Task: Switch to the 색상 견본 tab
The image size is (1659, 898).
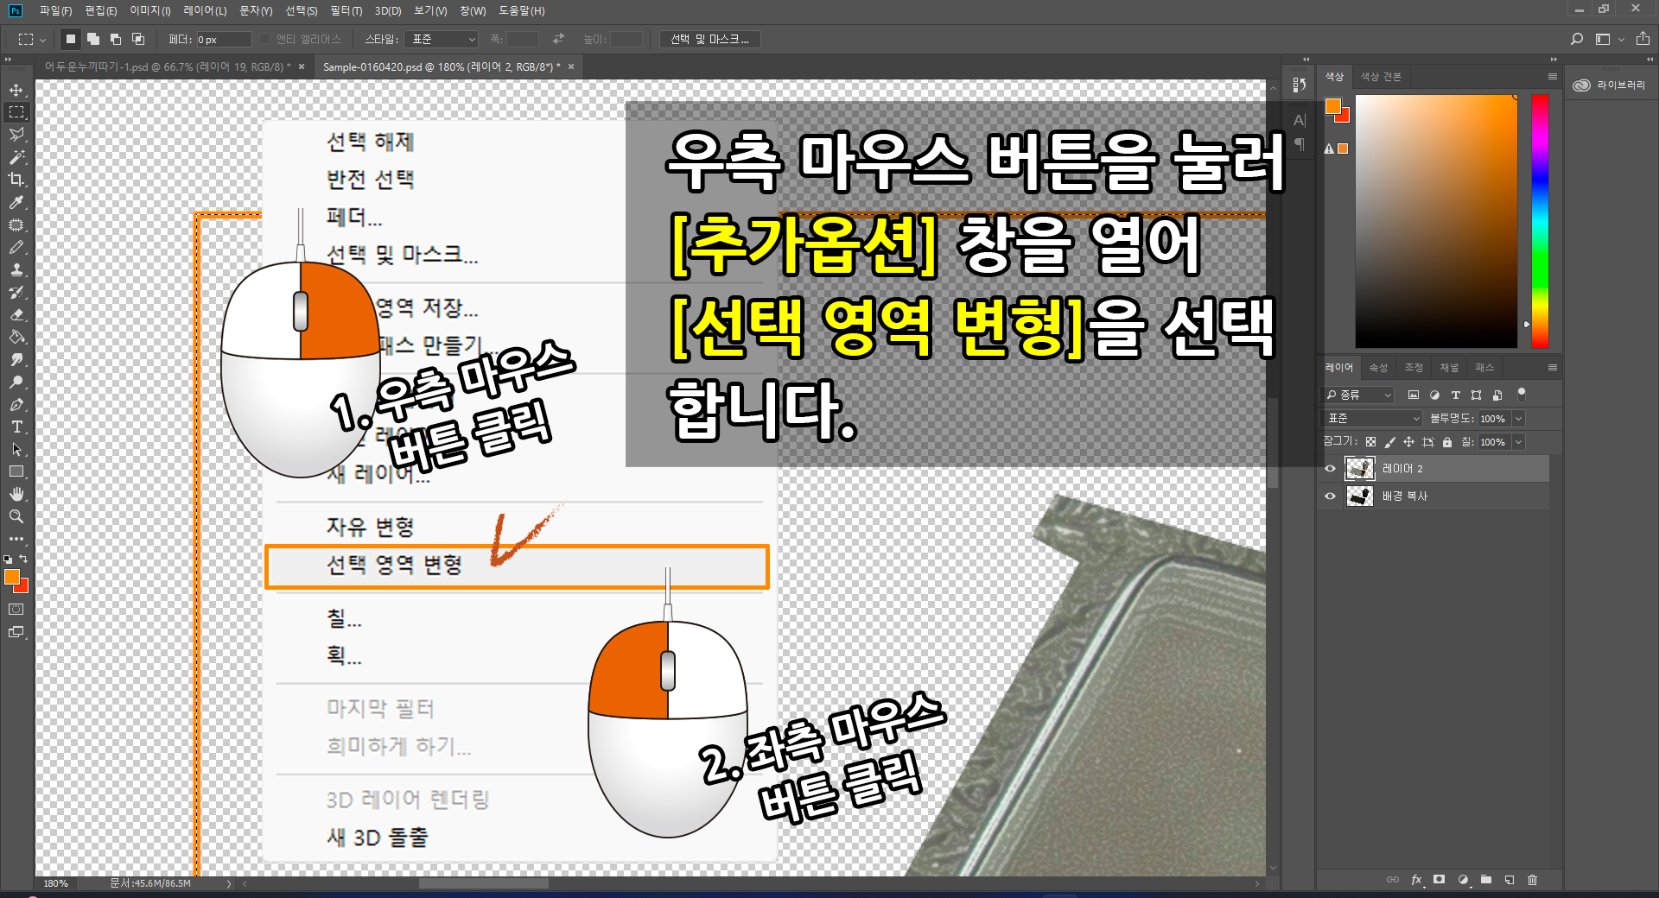Action: pyautogui.click(x=1381, y=77)
